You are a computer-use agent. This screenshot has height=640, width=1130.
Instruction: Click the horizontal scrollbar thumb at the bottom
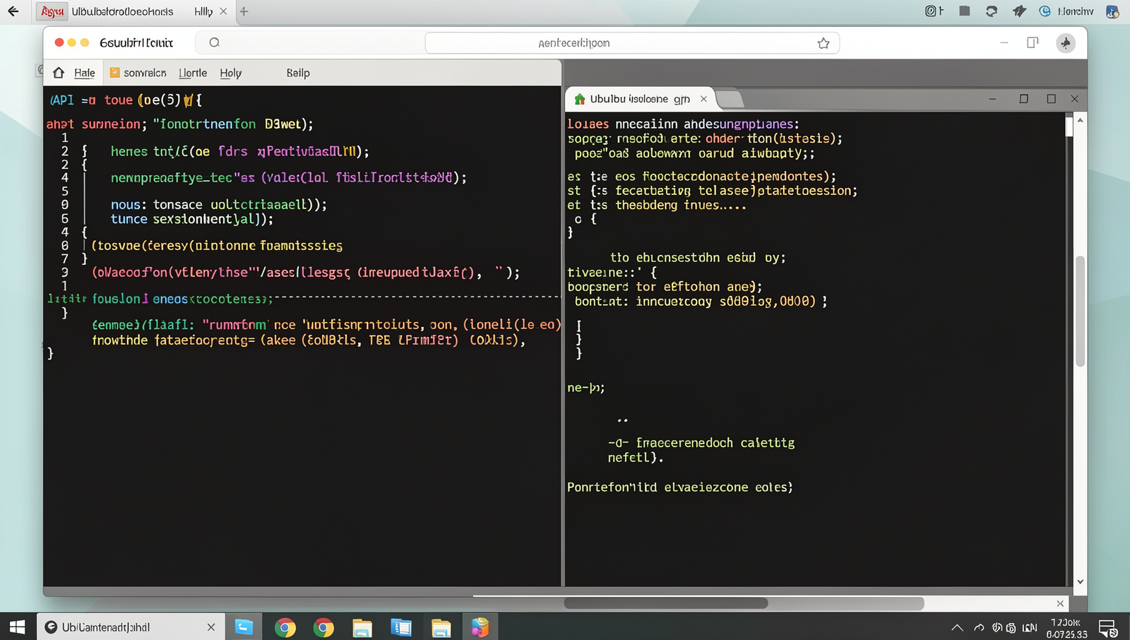tap(665, 603)
